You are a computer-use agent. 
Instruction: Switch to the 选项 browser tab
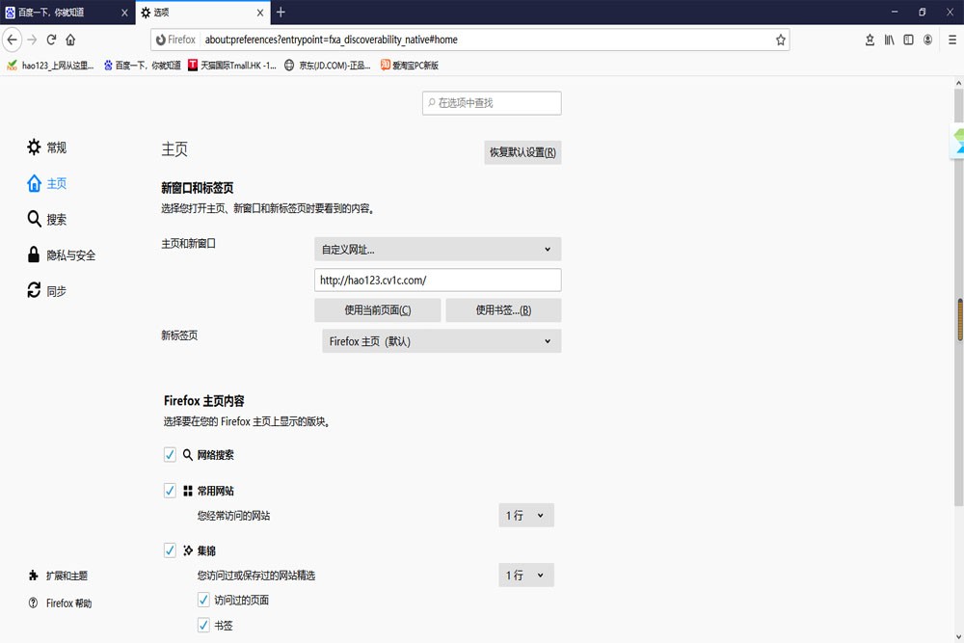[x=202, y=13]
